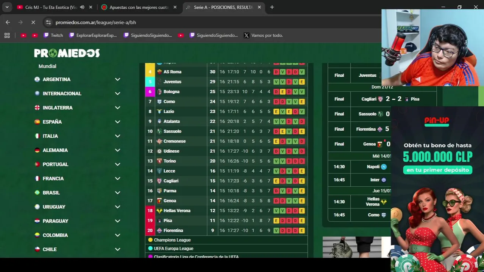484x272 pixels.
Task: Click the Cremonese crest icon
Action: click(x=159, y=141)
